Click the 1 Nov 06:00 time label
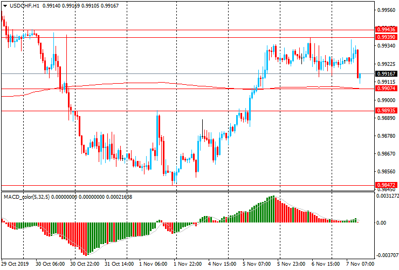399x270 pixels. (x=153, y=265)
